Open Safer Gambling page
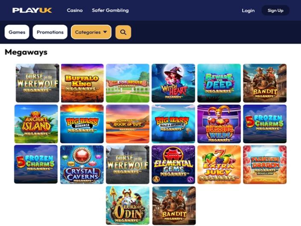 [110, 10]
